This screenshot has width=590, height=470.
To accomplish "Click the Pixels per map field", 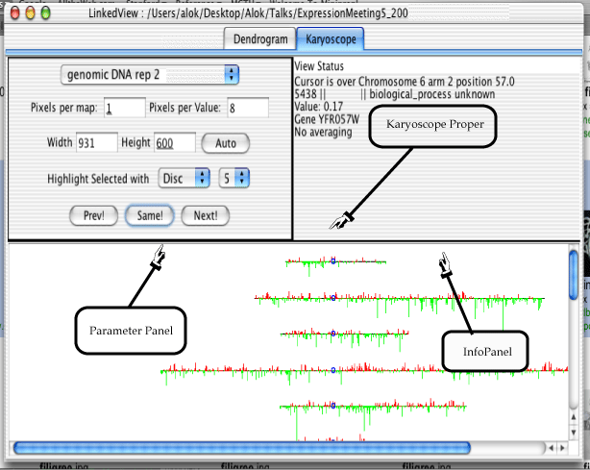I will [125, 108].
